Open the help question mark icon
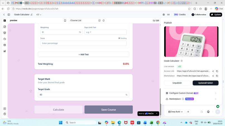 (5, 114)
